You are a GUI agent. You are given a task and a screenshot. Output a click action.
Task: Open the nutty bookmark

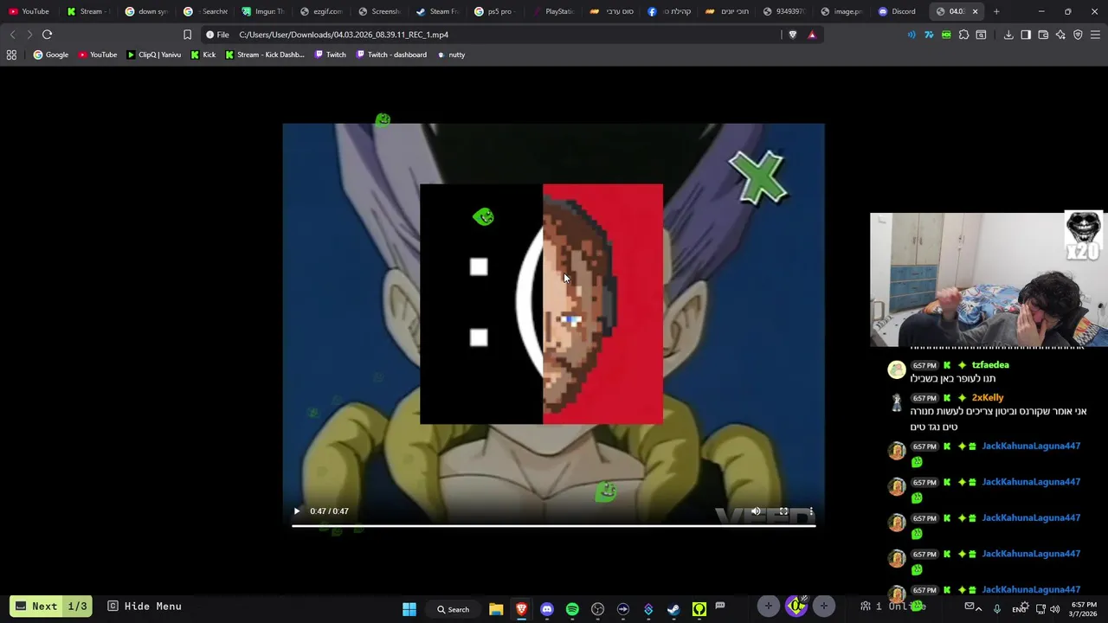[450, 55]
